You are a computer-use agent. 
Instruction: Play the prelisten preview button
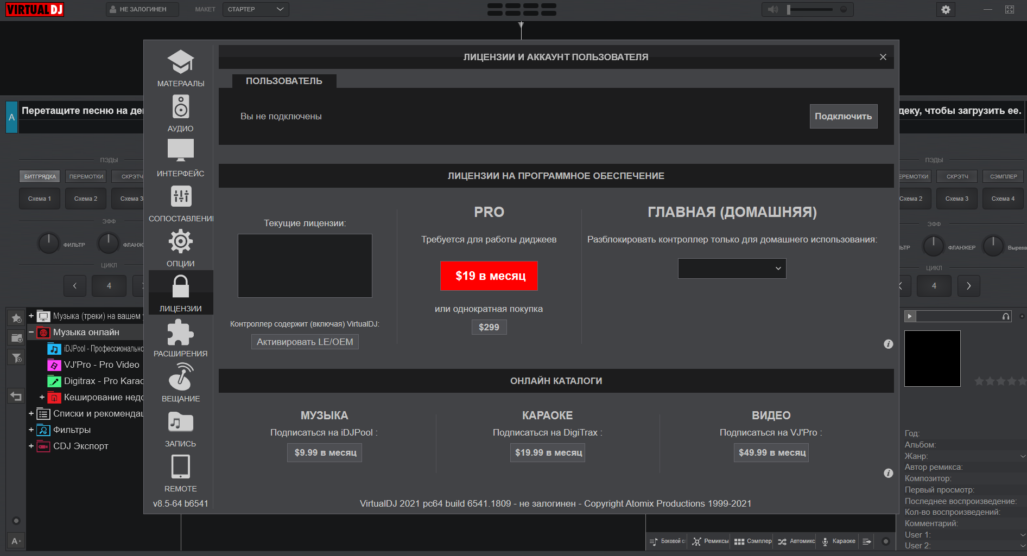(910, 316)
